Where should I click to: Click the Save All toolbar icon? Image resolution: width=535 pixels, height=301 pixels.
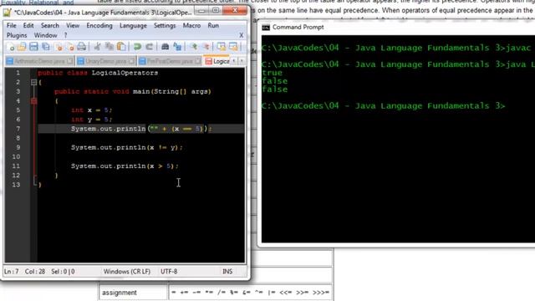pos(45,47)
